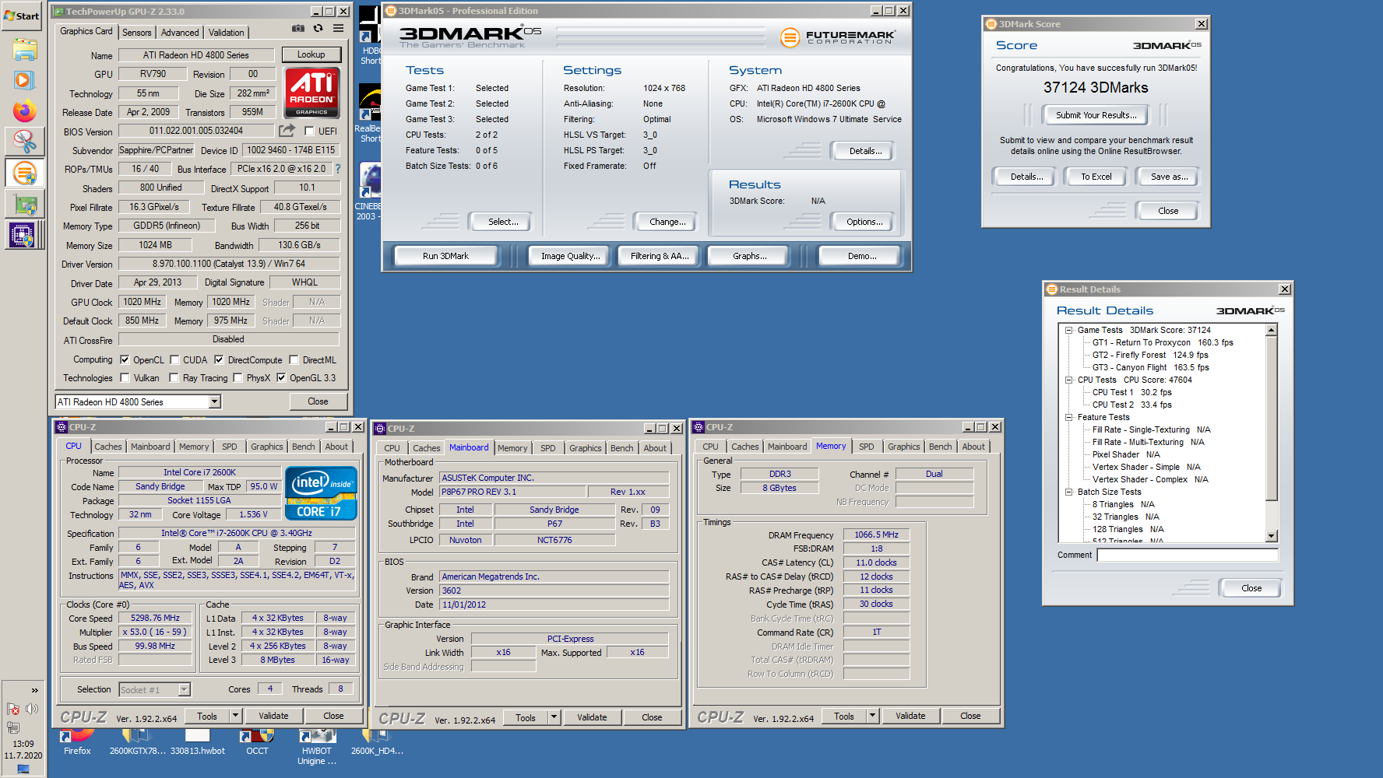This screenshot has height=778, width=1383.
Task: Toggle the OpenGL 3.3 checkbox
Action: click(281, 378)
